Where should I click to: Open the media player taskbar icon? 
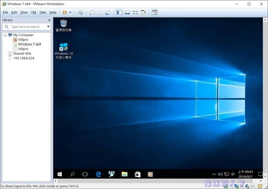(150, 174)
